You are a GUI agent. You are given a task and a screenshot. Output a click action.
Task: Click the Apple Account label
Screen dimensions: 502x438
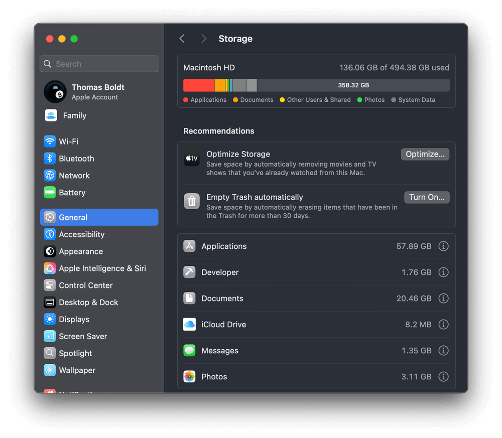[95, 97]
